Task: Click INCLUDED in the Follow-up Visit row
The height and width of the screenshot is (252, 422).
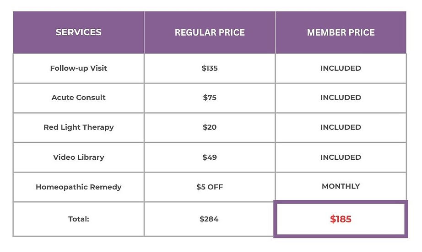Action: [341, 68]
